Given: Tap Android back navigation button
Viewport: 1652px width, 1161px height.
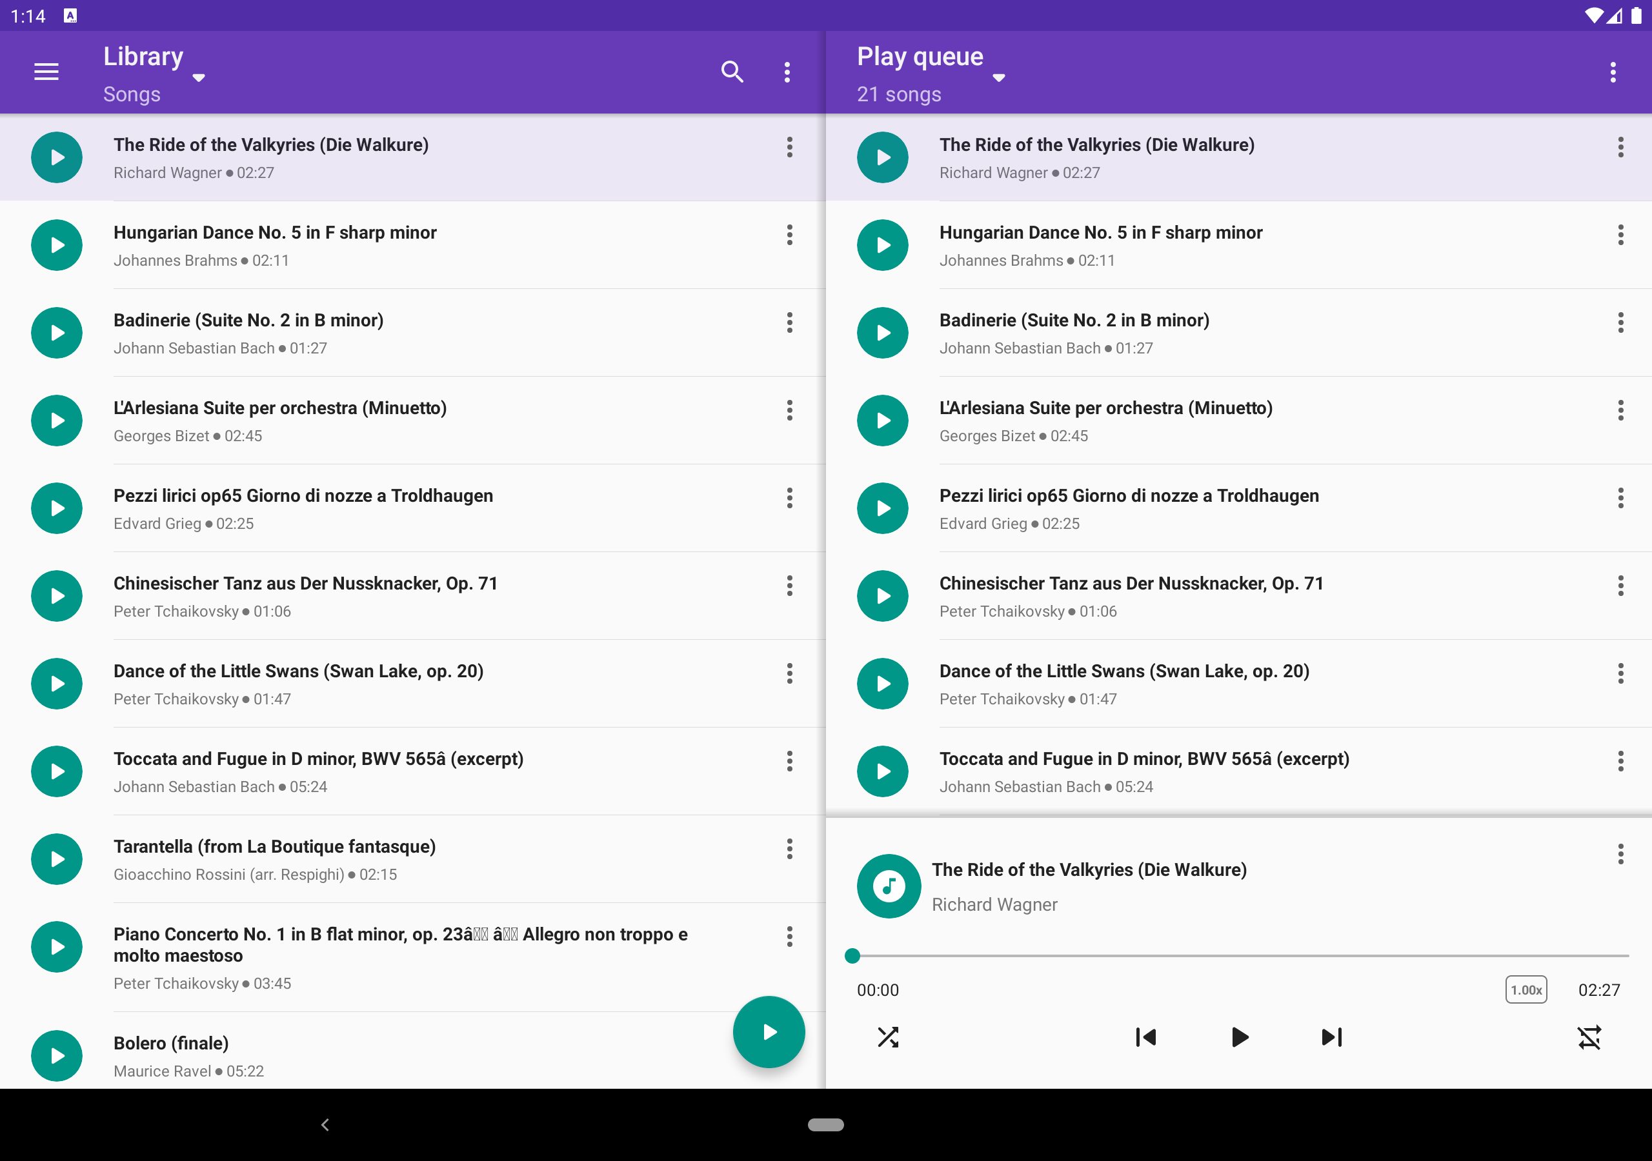Looking at the screenshot, I should click(325, 1125).
